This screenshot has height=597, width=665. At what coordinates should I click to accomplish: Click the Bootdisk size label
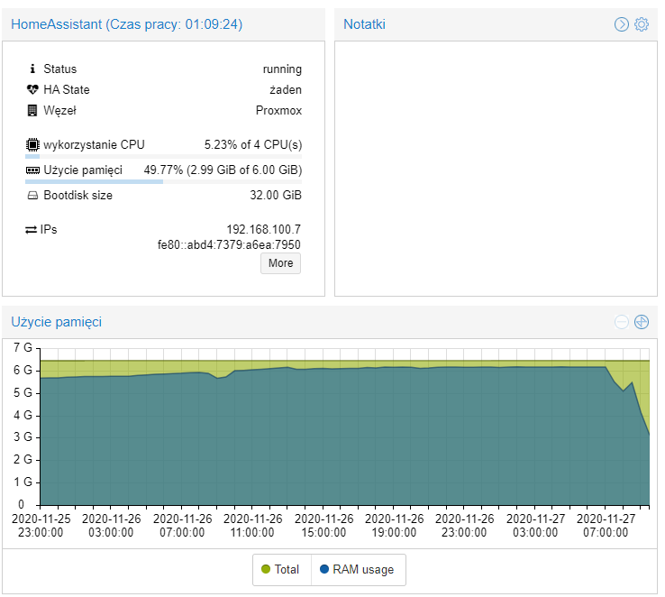click(x=78, y=195)
